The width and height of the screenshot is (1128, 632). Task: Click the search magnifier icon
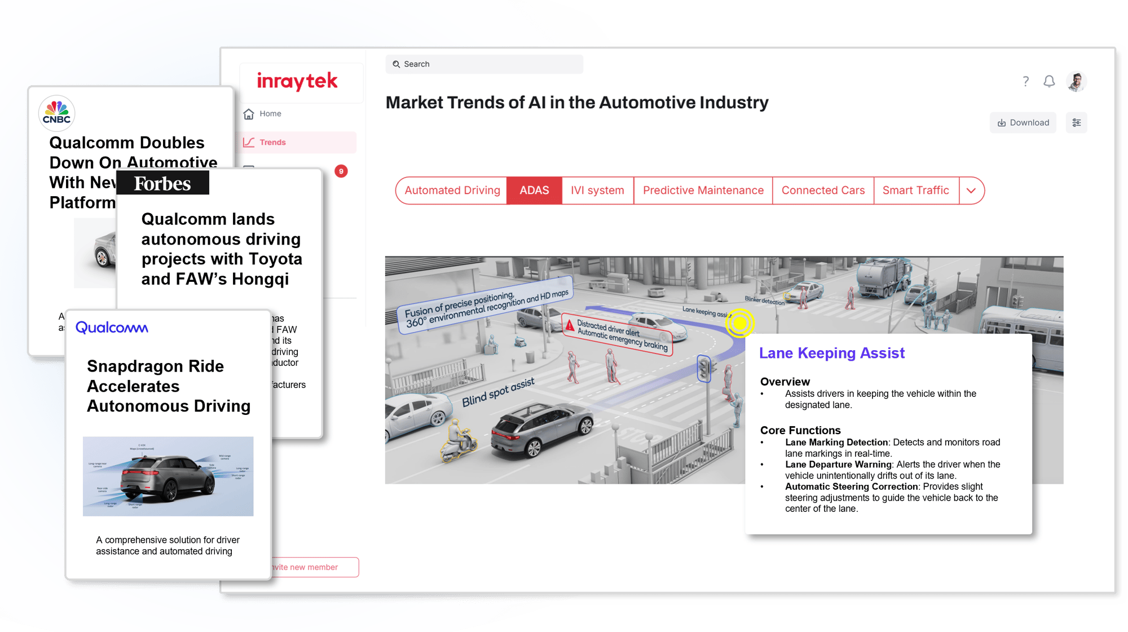tap(396, 64)
